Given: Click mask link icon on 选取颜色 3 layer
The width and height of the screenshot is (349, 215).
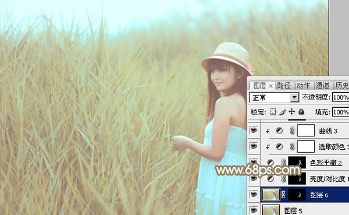Looking at the screenshot, I should pos(292,146).
